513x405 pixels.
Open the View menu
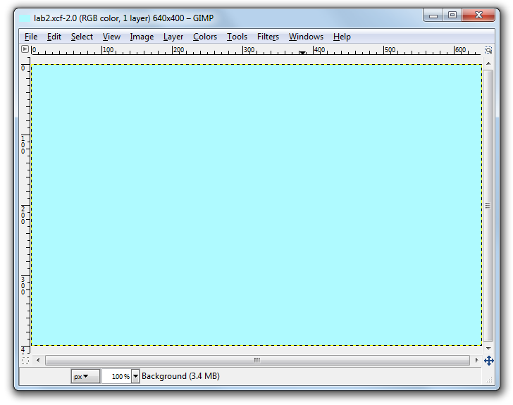(x=111, y=37)
